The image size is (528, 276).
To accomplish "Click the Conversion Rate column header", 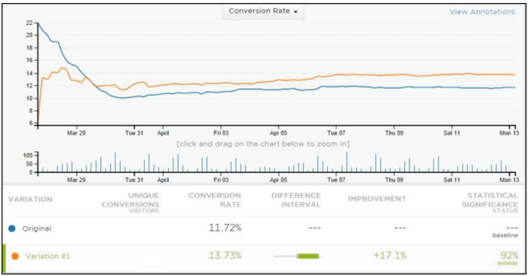I will click(215, 200).
